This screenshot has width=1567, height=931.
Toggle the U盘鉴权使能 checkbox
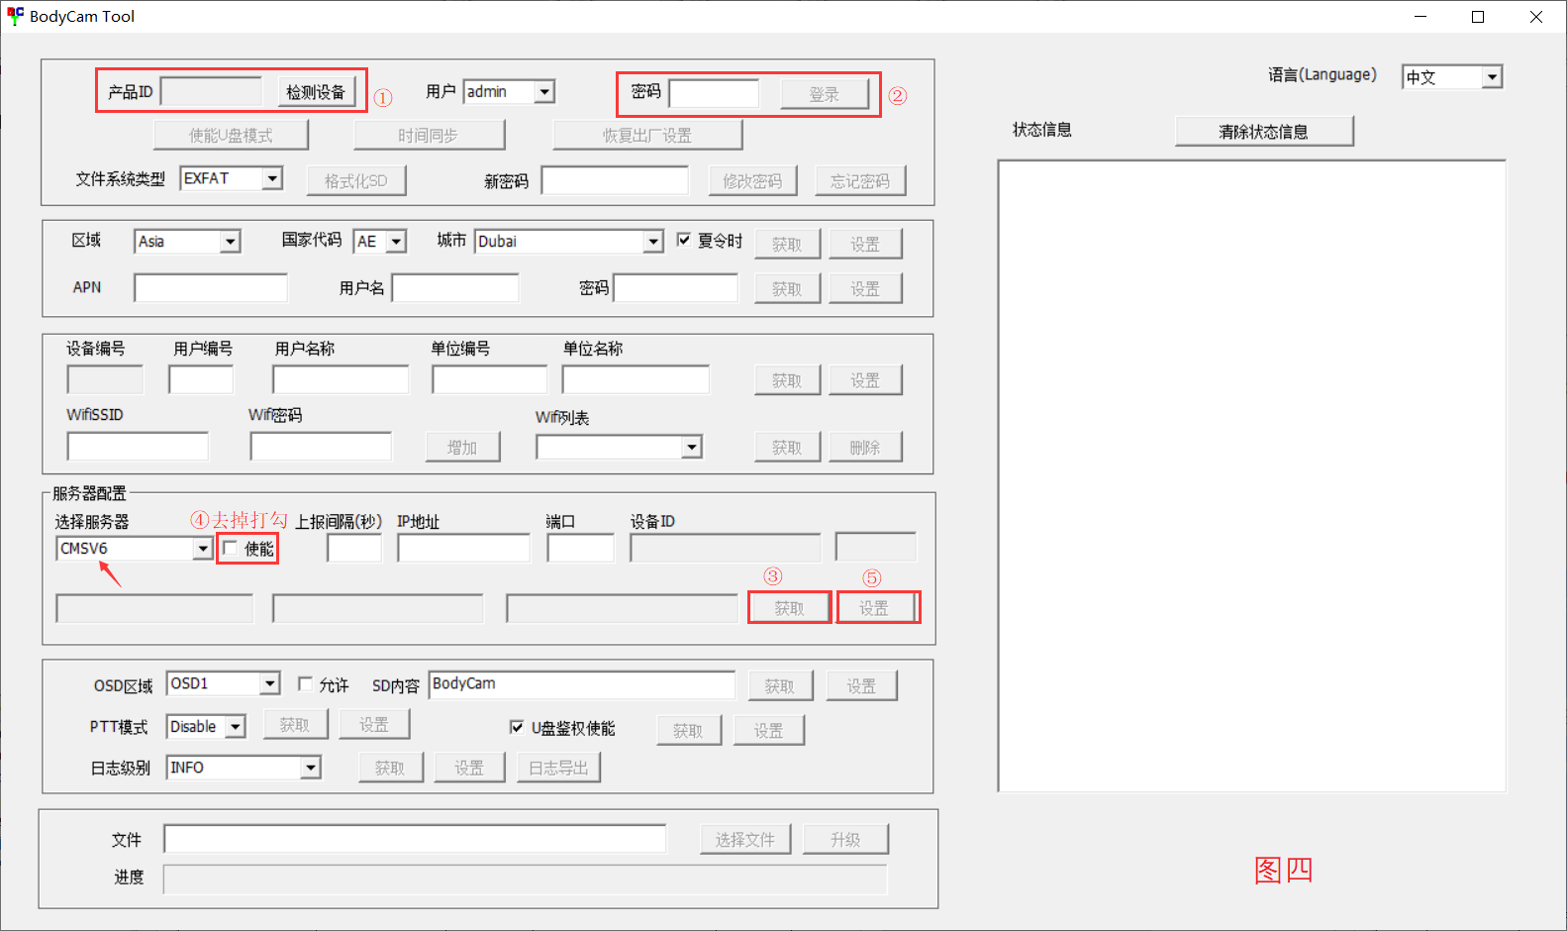pyautogui.click(x=517, y=727)
